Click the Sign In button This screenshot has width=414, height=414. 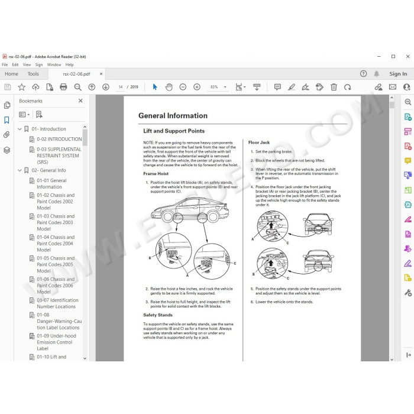pos(398,74)
